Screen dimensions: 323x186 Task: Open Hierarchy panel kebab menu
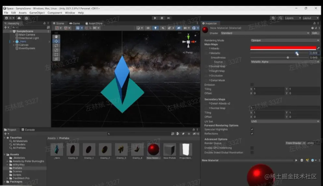tap(48, 23)
